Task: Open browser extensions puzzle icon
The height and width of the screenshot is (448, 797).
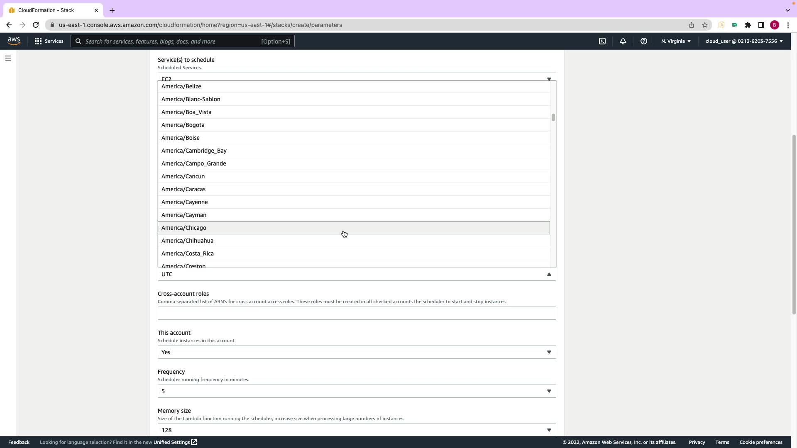Action: click(748, 25)
